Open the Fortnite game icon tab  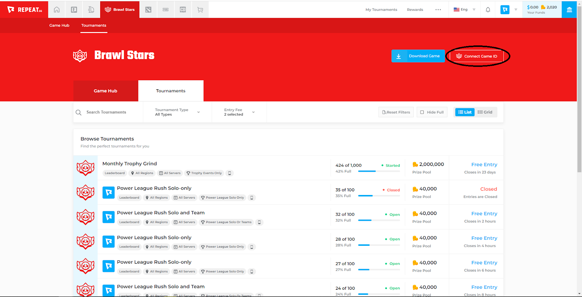[74, 10]
